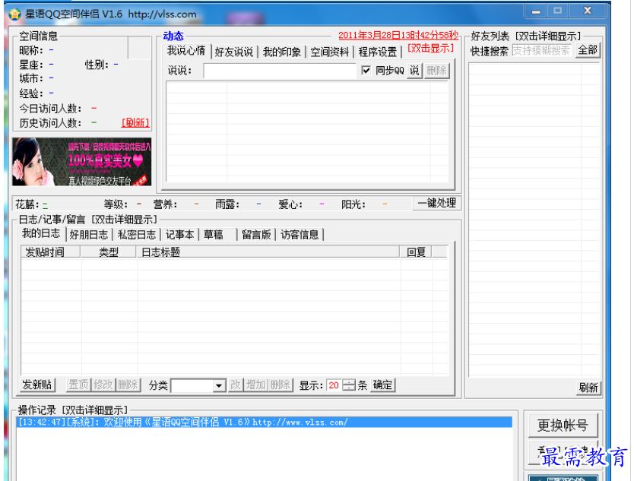
Task: Click the 增加 category button
Action: (255, 384)
